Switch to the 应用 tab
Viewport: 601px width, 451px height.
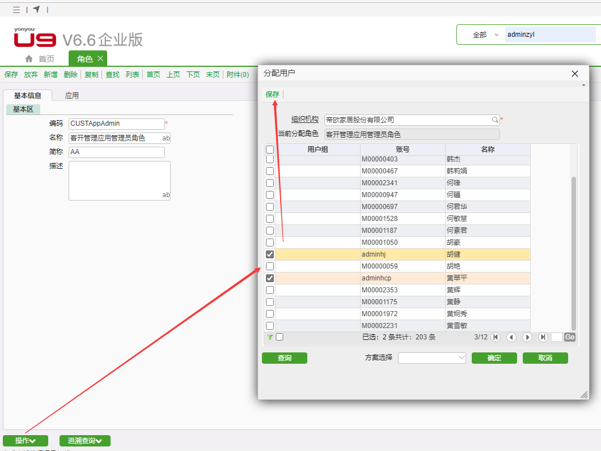[71, 96]
